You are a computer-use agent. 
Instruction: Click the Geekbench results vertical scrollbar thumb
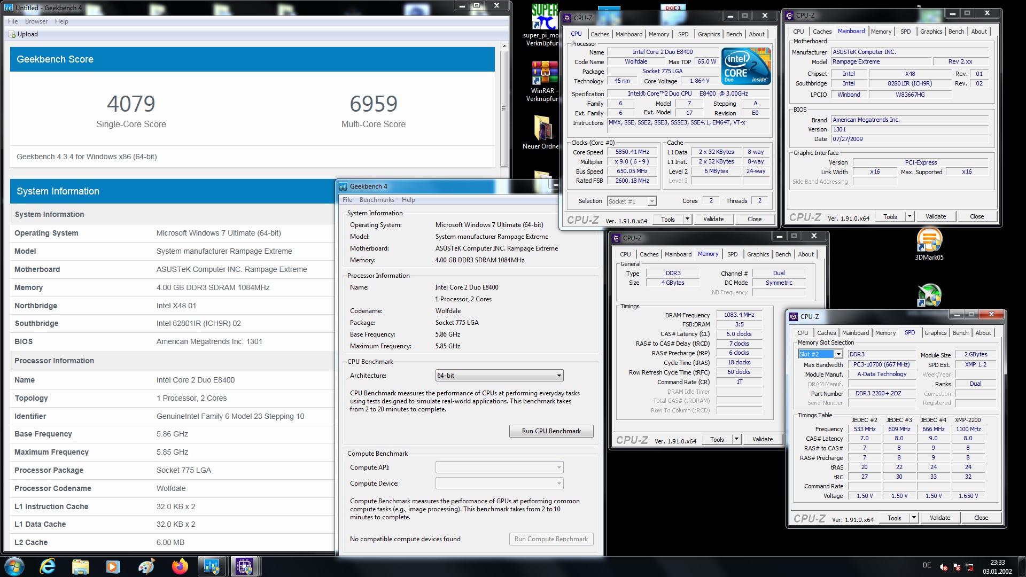point(503,108)
